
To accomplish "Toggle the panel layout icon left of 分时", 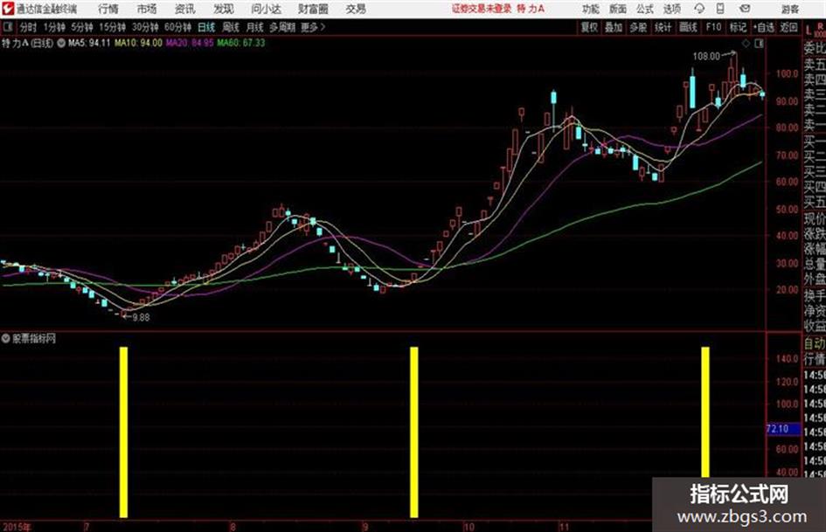I will [x=8, y=27].
